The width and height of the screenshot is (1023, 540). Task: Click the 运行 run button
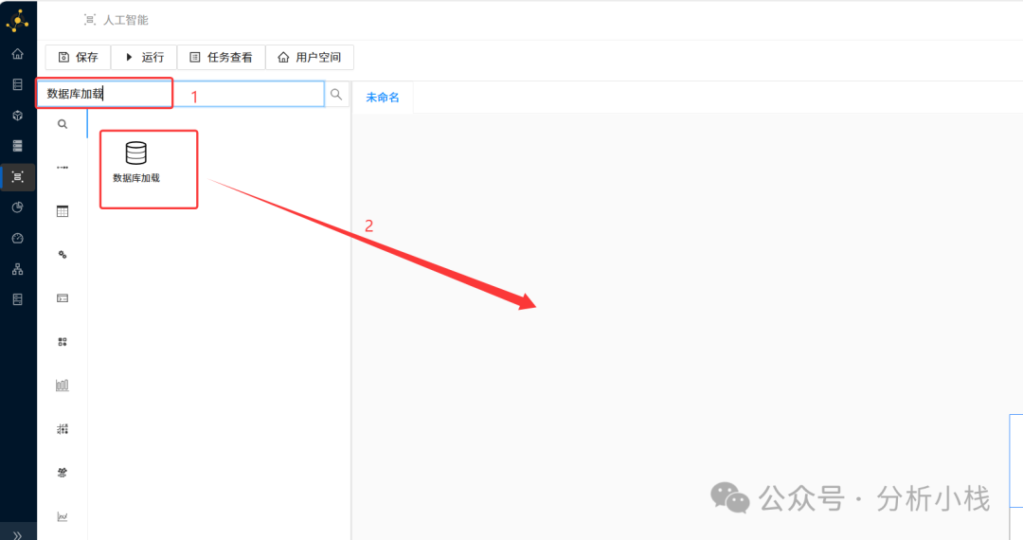tap(144, 58)
